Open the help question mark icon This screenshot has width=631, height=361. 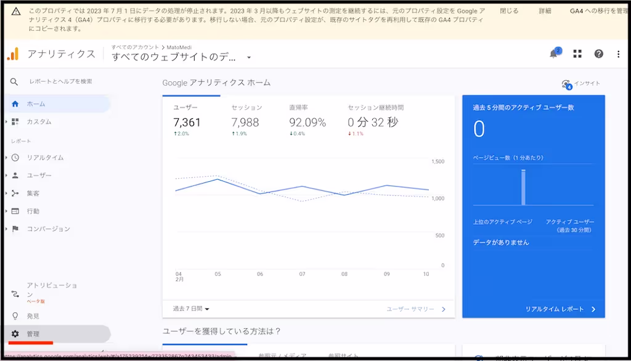pos(599,54)
